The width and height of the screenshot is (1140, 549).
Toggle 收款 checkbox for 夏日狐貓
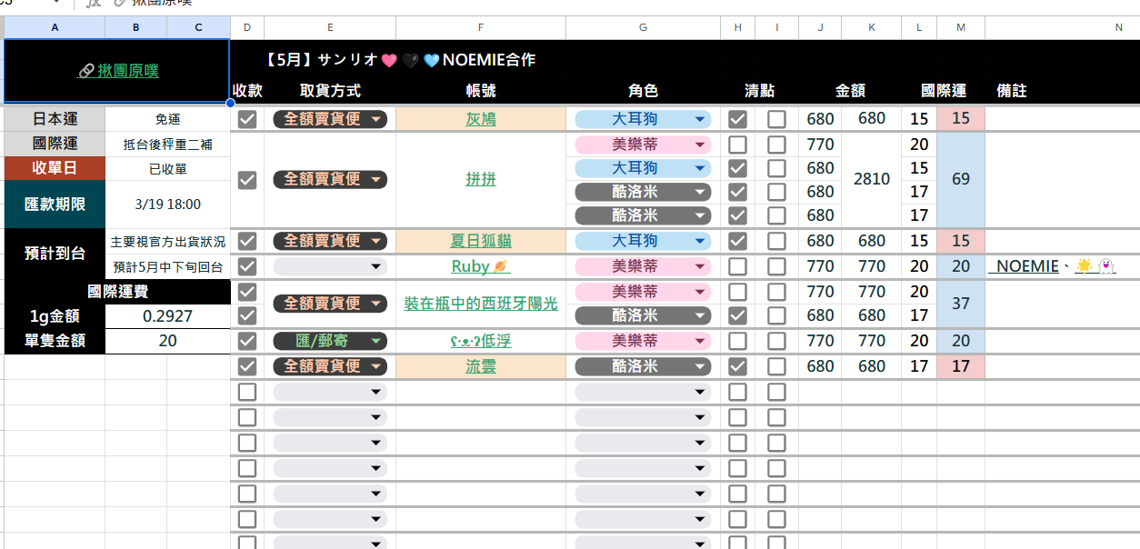point(246,241)
